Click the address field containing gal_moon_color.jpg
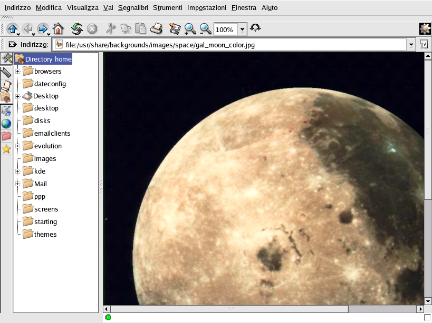This screenshot has width=432, height=323. tap(229, 45)
